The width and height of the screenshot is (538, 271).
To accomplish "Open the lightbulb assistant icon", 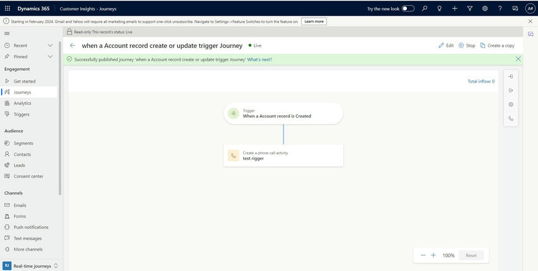I will point(439,9).
